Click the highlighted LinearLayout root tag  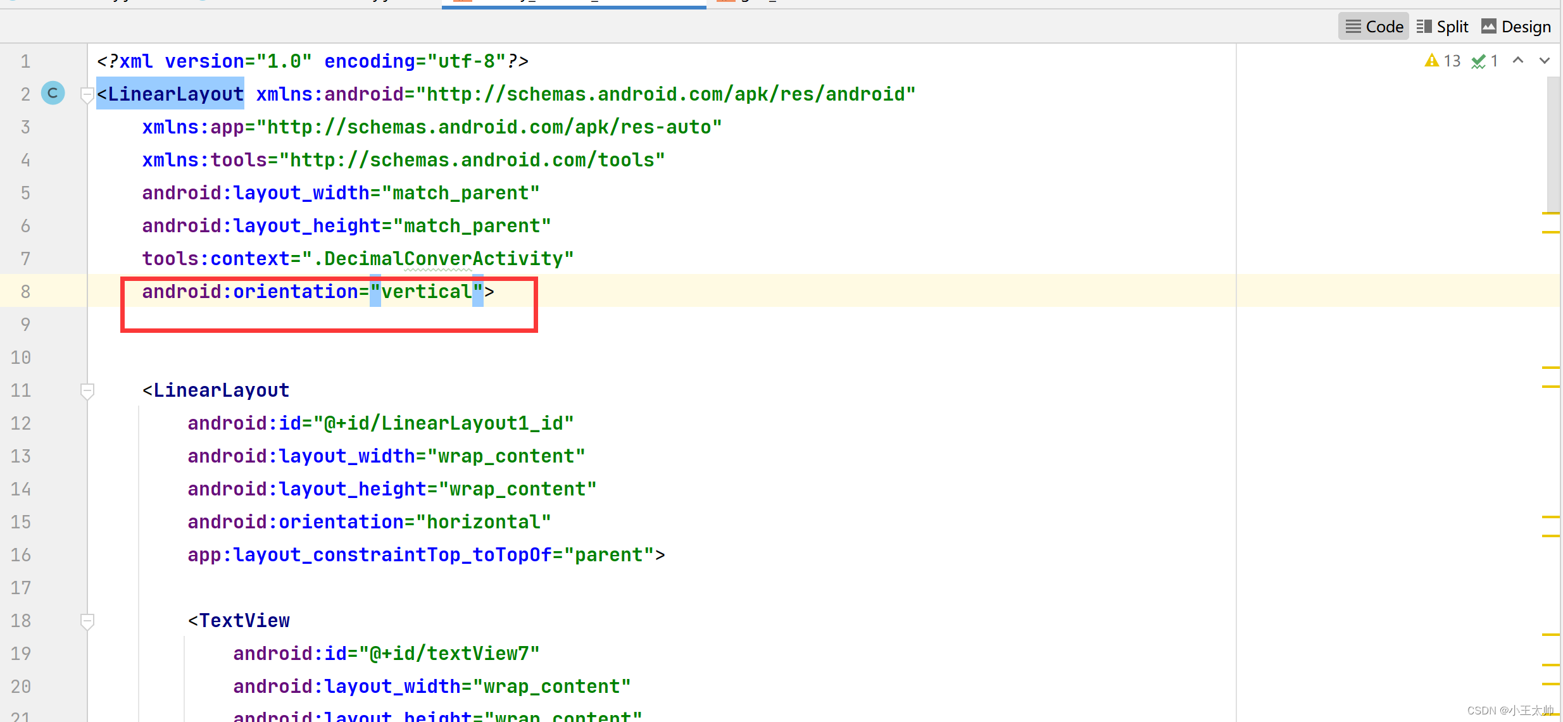tap(170, 94)
